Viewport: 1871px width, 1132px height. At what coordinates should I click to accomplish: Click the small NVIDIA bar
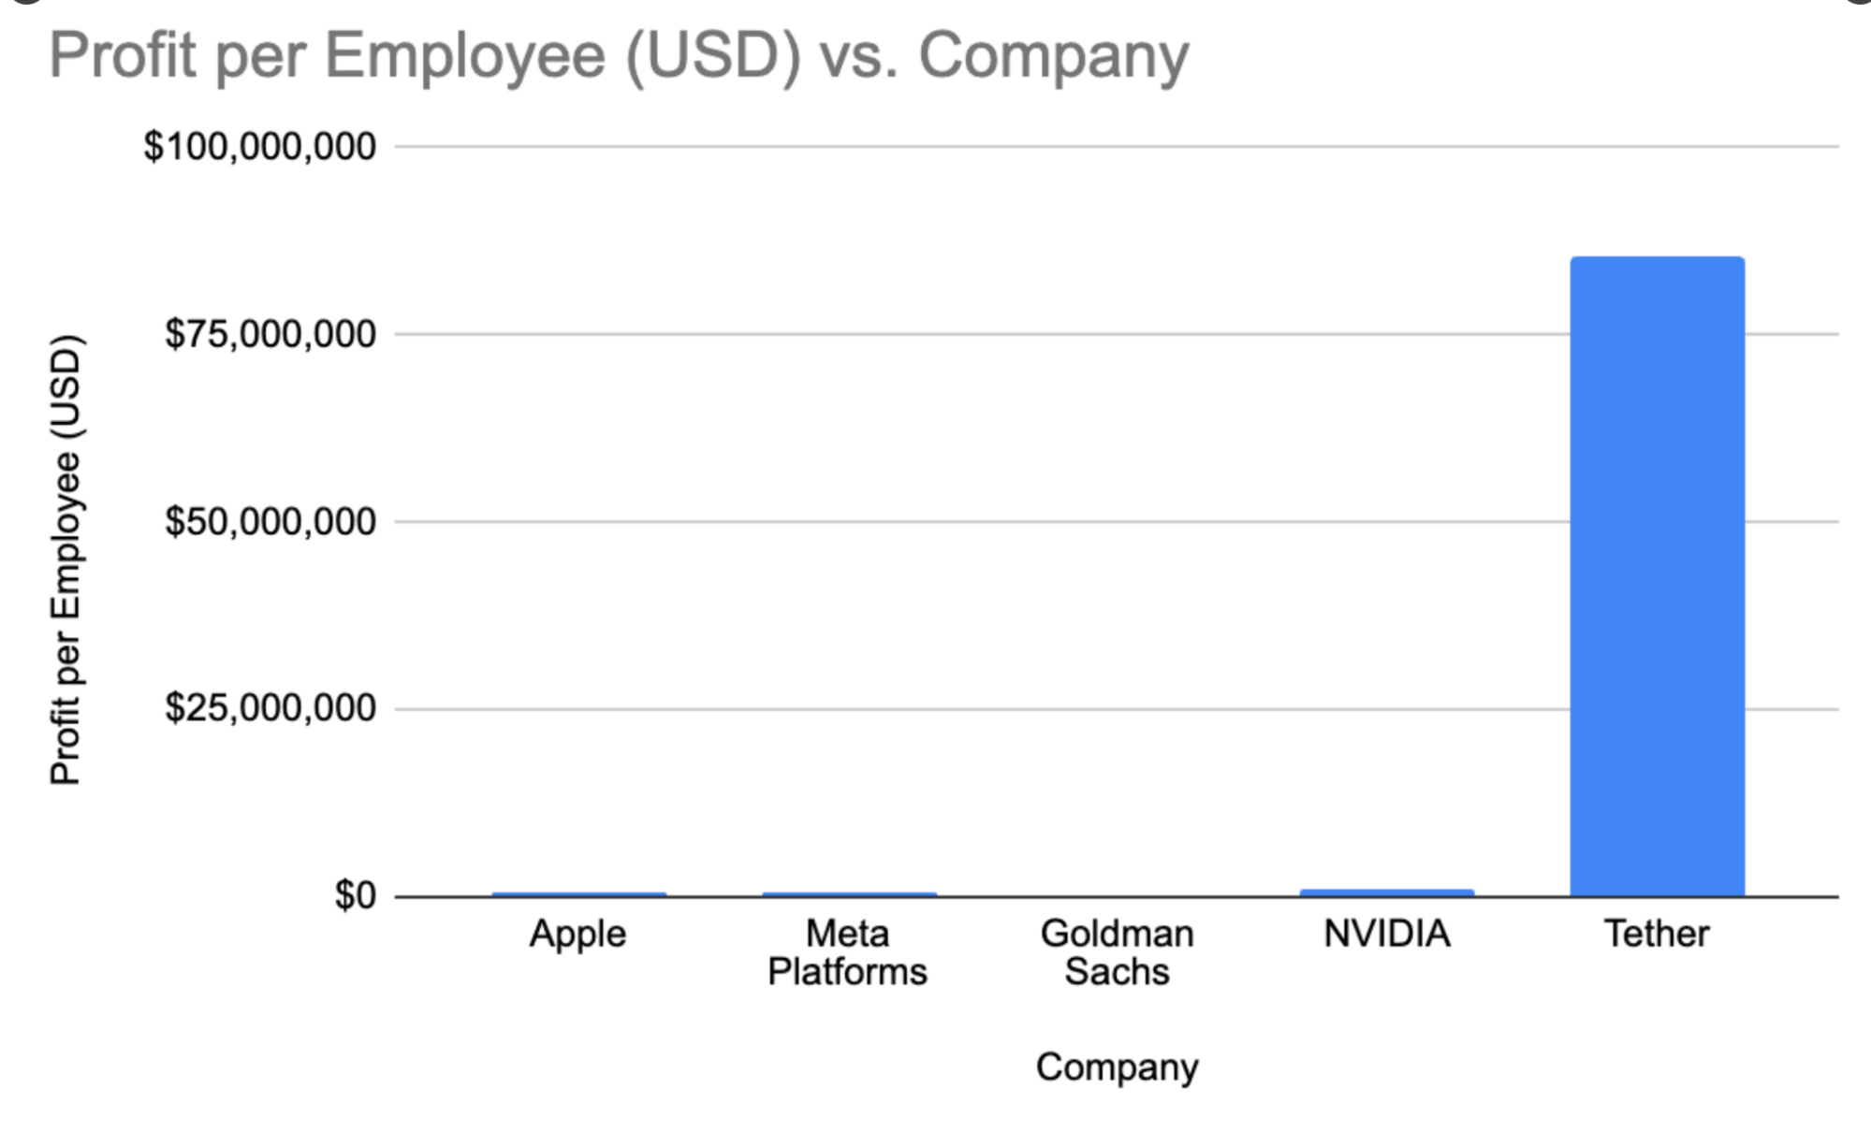(1386, 893)
